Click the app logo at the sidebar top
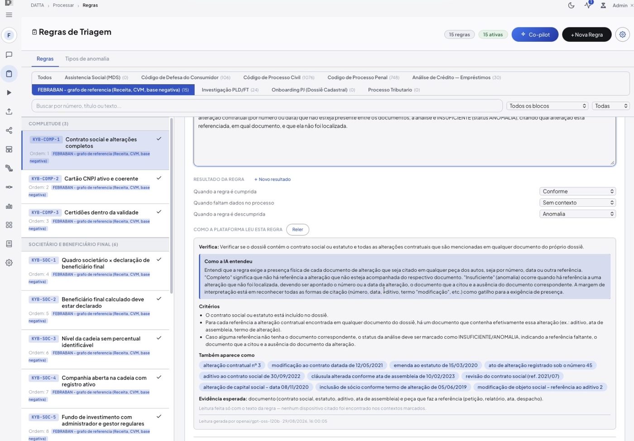634x441 pixels. [x=9, y=3]
